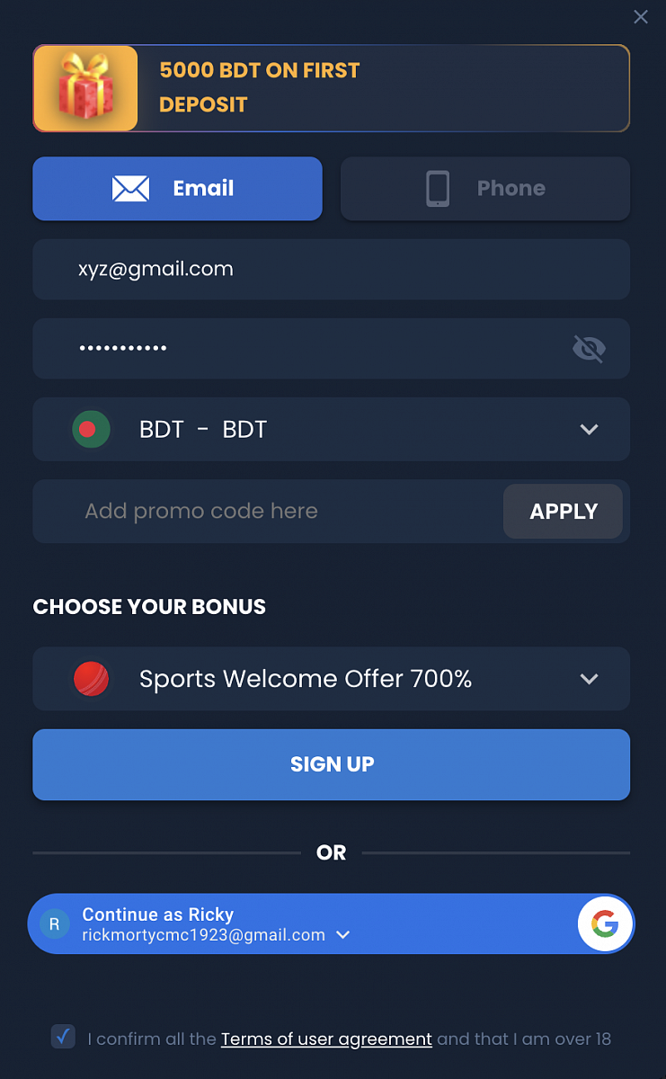
Task: Click the Google logo icon
Action: pos(605,923)
